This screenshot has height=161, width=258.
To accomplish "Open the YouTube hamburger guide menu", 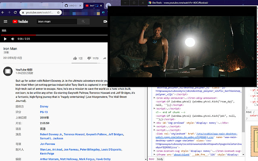I will click(x=6, y=21).
